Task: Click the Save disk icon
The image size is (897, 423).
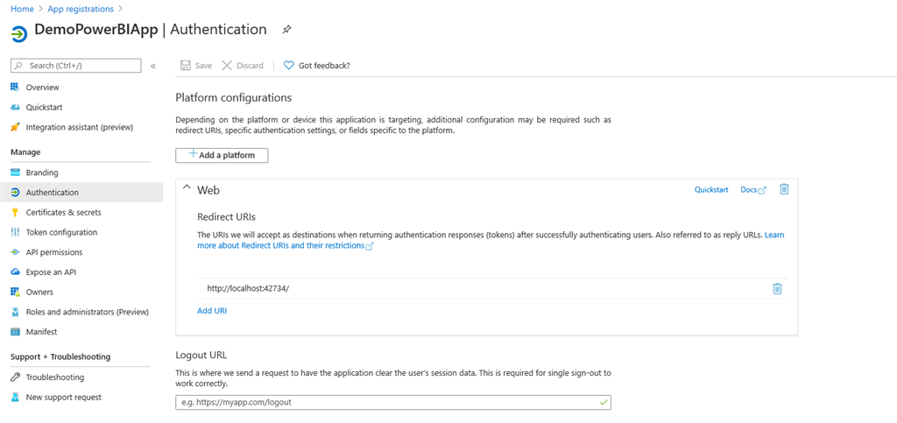Action: 186,66
